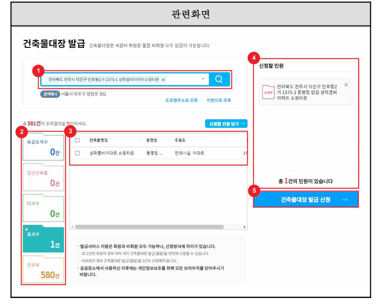This screenshot has width=386, height=305.
Task: Click 건축물대장 발급 신청 button
Action: (x=306, y=199)
